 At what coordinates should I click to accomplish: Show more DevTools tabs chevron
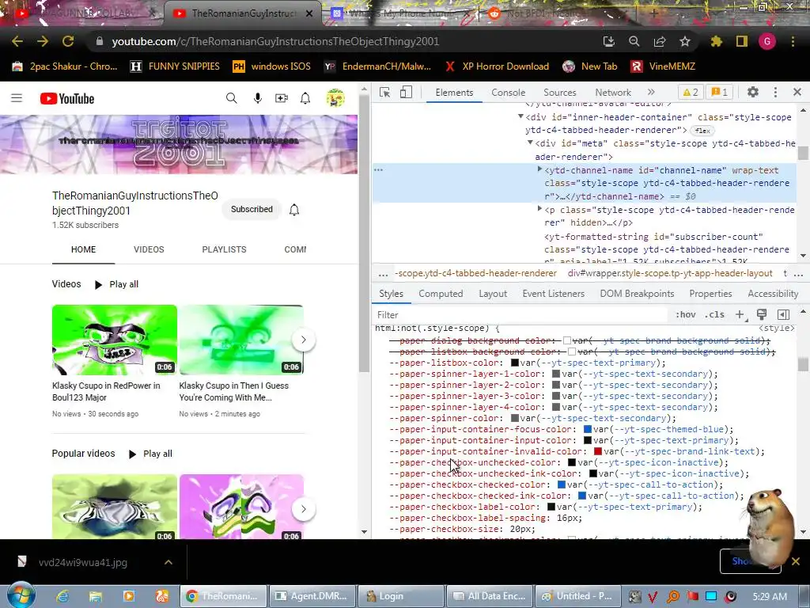652,92
